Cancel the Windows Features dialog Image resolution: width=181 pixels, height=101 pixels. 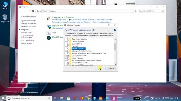click(111, 68)
